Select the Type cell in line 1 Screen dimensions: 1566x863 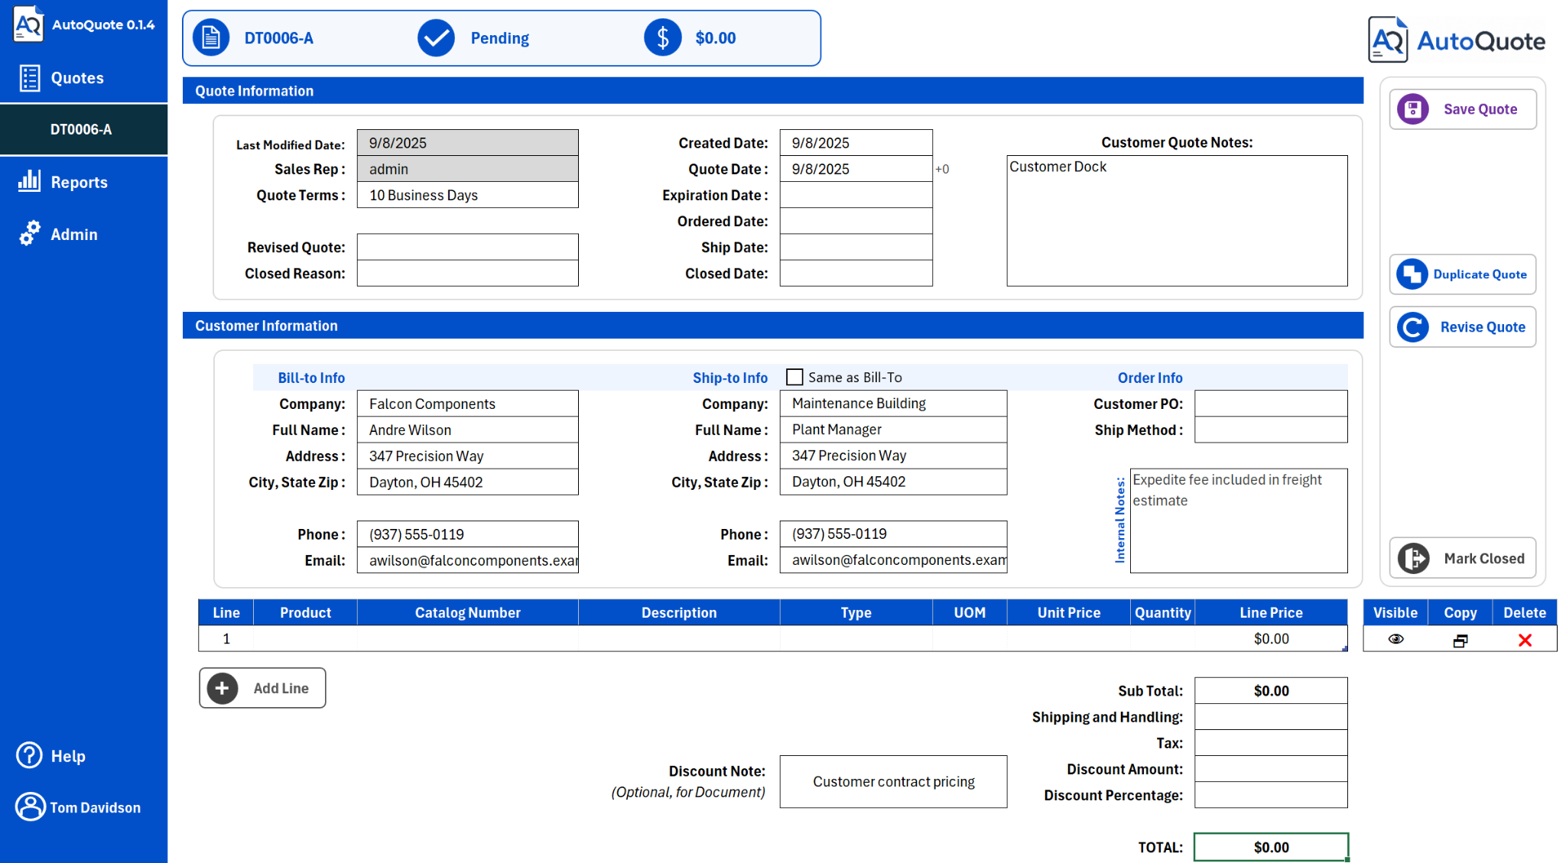click(856, 638)
